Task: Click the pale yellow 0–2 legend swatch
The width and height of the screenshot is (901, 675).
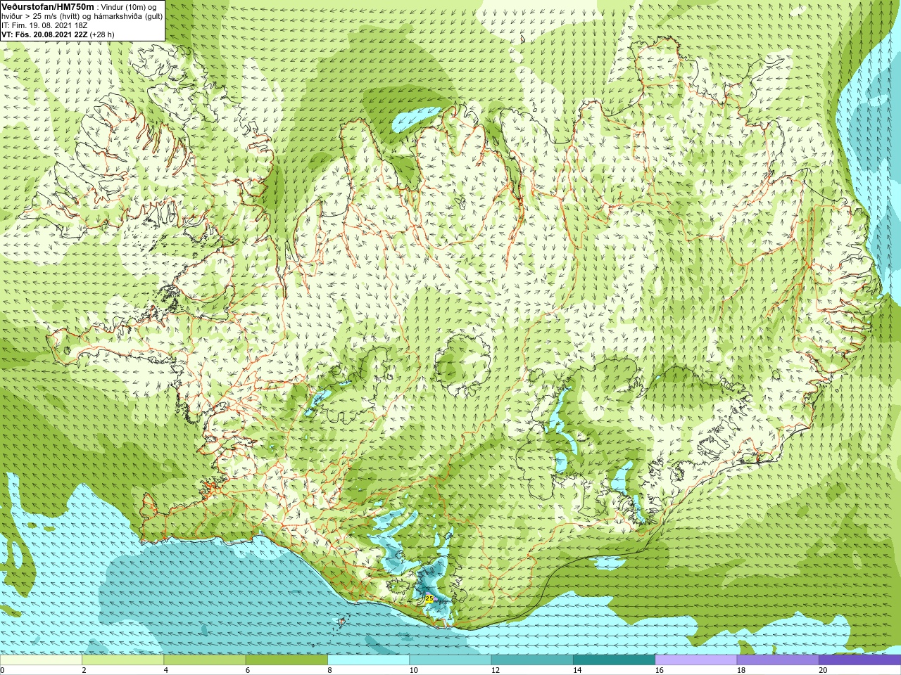Action: (x=41, y=660)
